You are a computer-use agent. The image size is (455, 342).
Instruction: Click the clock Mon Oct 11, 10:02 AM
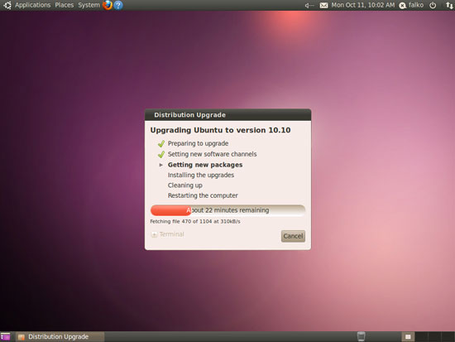tap(363, 5)
